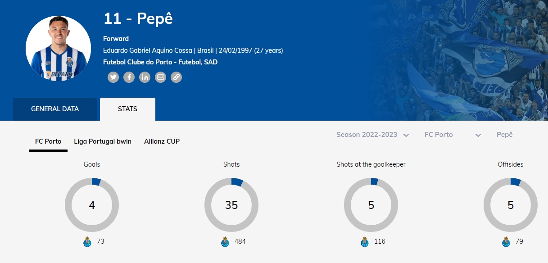The width and height of the screenshot is (548, 263).
Task: Click the Goals donut chart showing 4
Action: 92,205
